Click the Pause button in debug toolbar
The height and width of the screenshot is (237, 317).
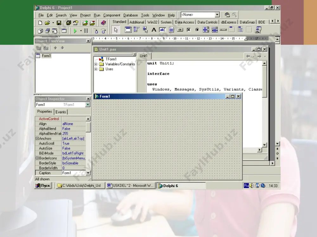point(86,31)
